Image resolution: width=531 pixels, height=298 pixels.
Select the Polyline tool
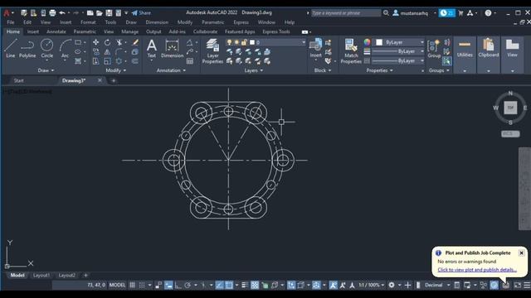[x=27, y=48]
